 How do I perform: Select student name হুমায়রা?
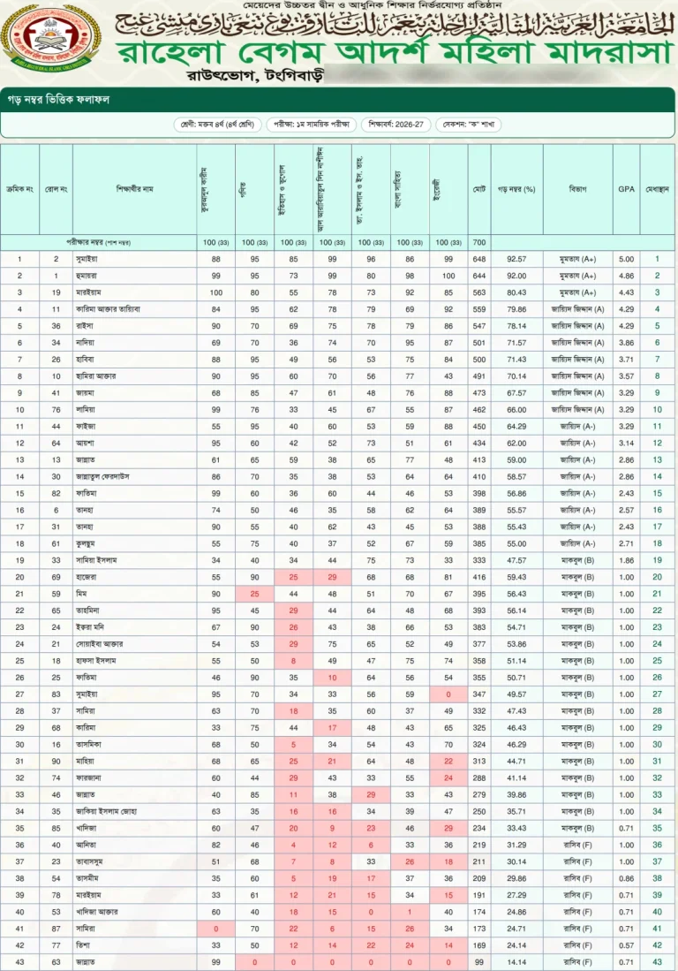(87, 276)
